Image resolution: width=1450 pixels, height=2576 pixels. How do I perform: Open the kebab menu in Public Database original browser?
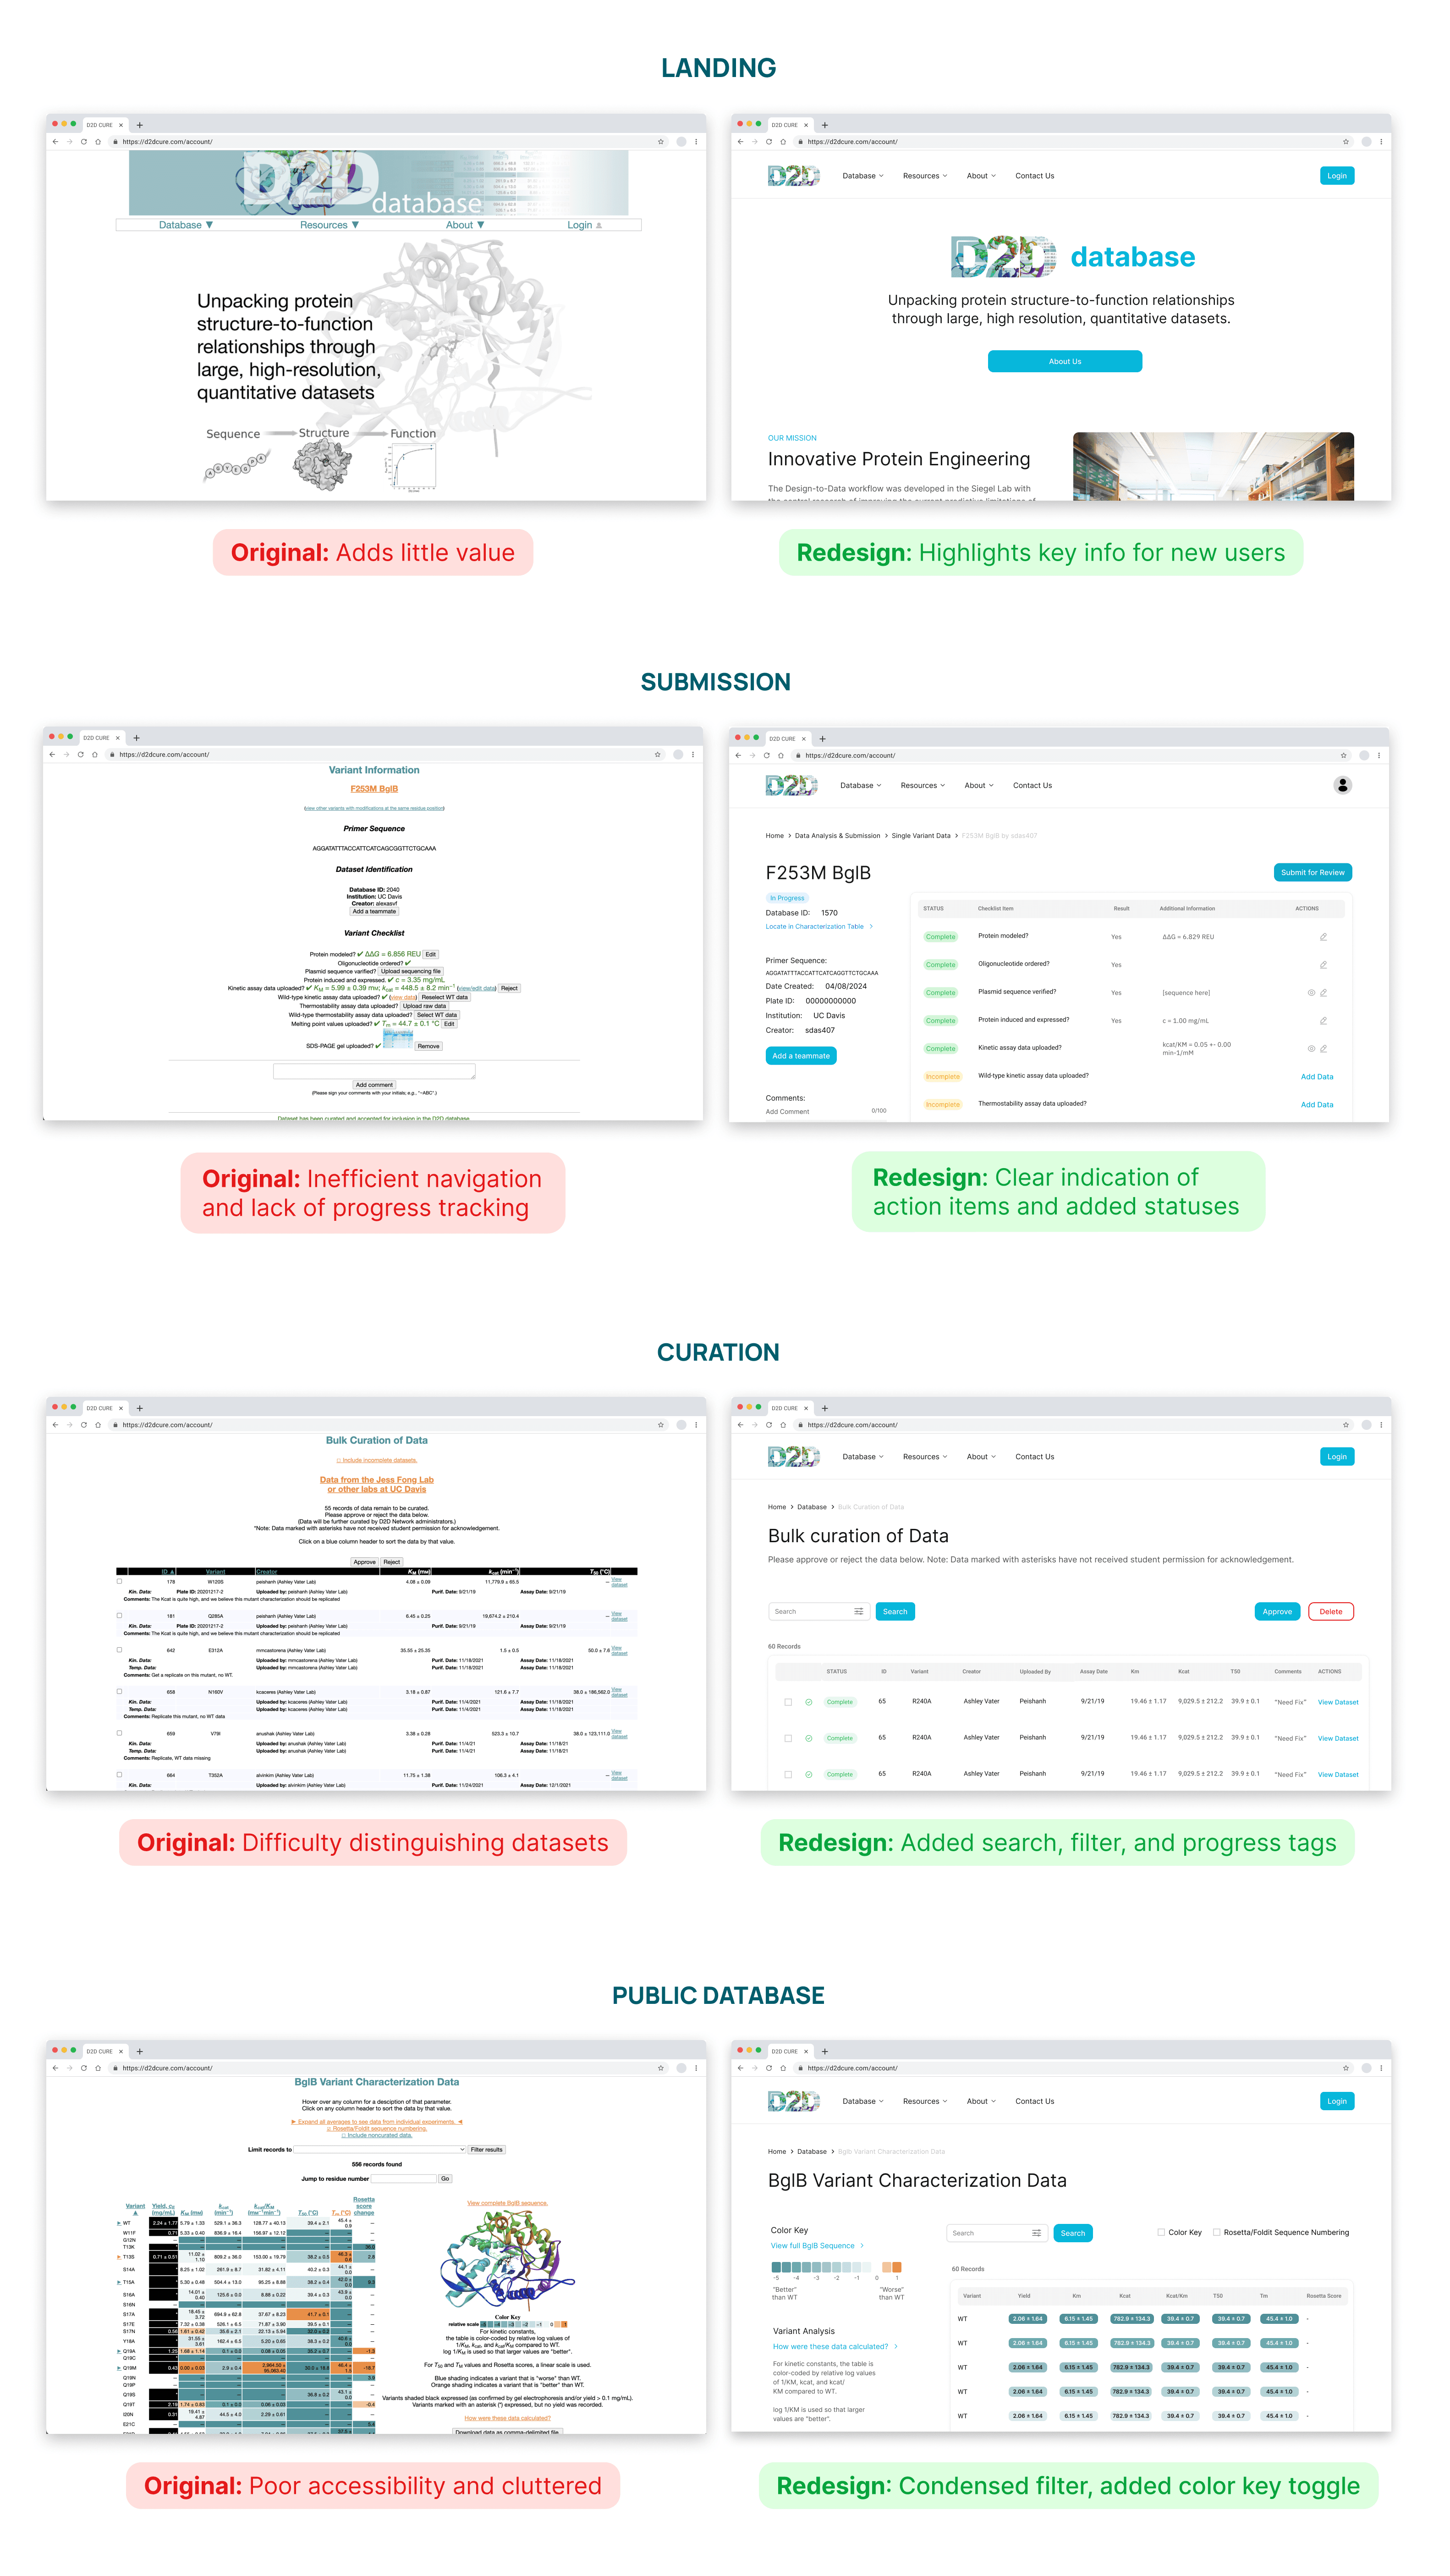coord(697,2068)
